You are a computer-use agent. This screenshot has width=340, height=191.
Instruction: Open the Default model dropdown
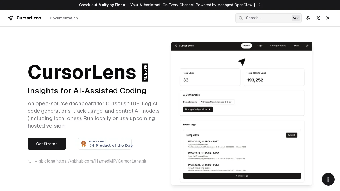point(217,102)
